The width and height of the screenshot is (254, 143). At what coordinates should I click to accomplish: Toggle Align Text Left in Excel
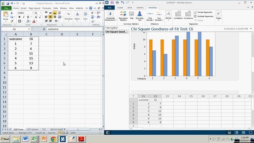[46, 17]
